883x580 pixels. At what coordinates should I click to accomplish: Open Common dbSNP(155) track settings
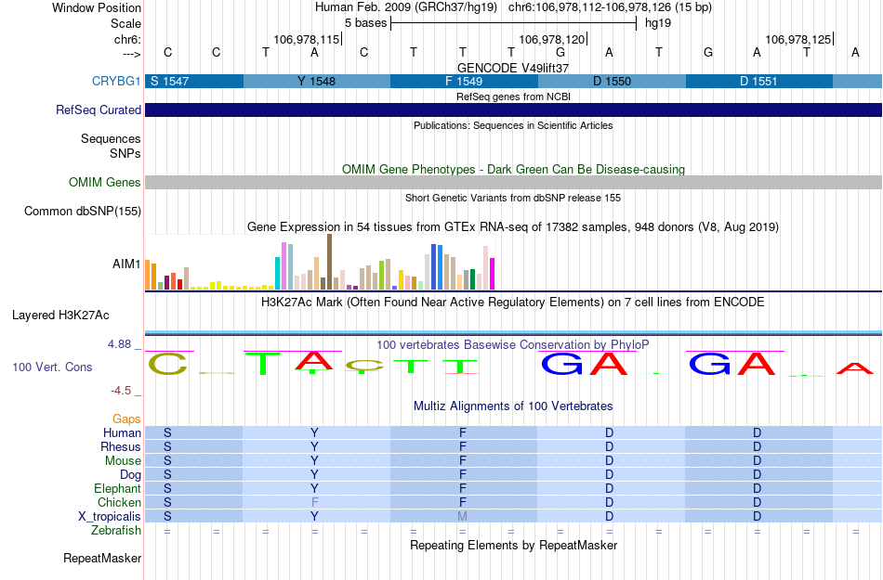pos(82,211)
